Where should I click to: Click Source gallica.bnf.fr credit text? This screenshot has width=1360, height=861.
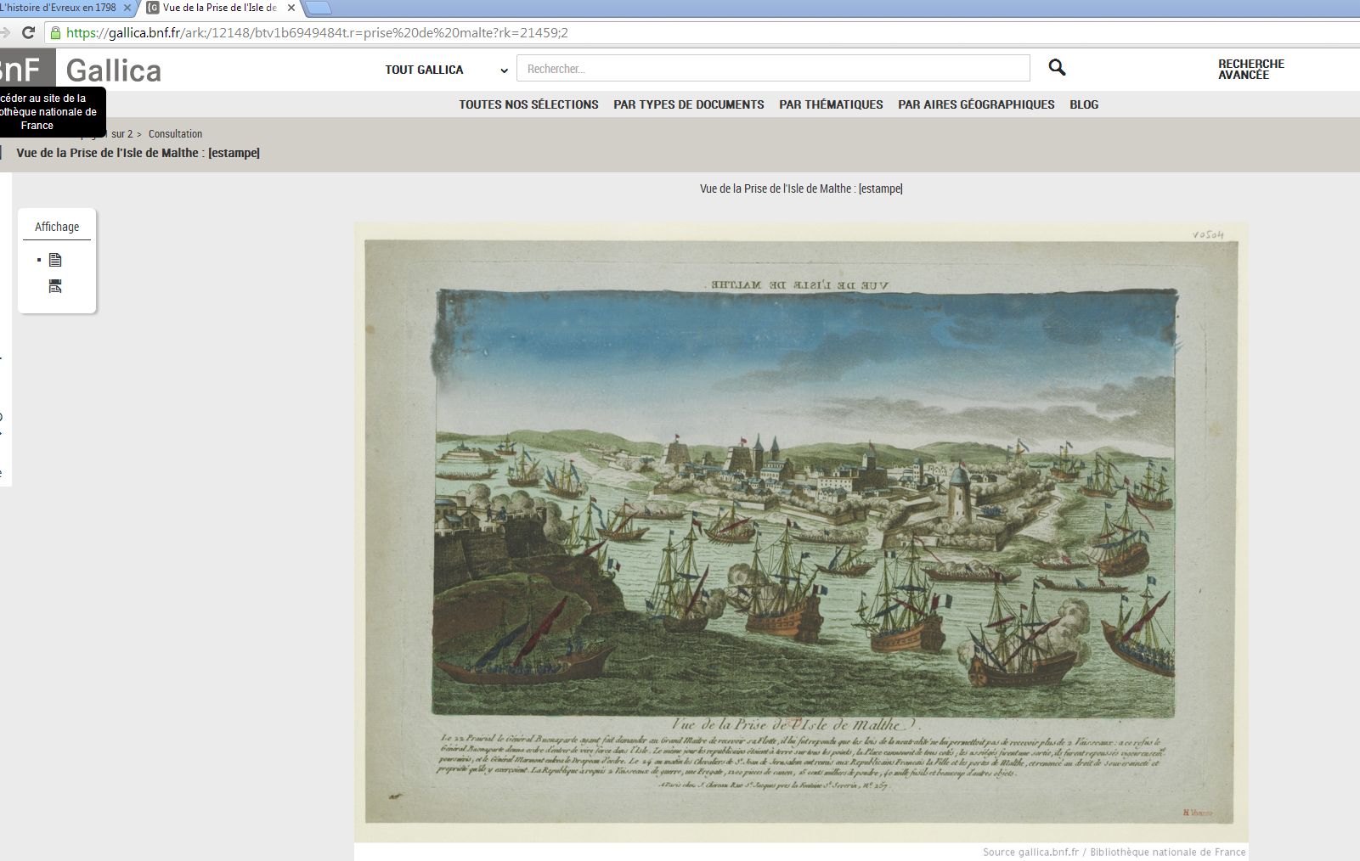tap(1114, 852)
